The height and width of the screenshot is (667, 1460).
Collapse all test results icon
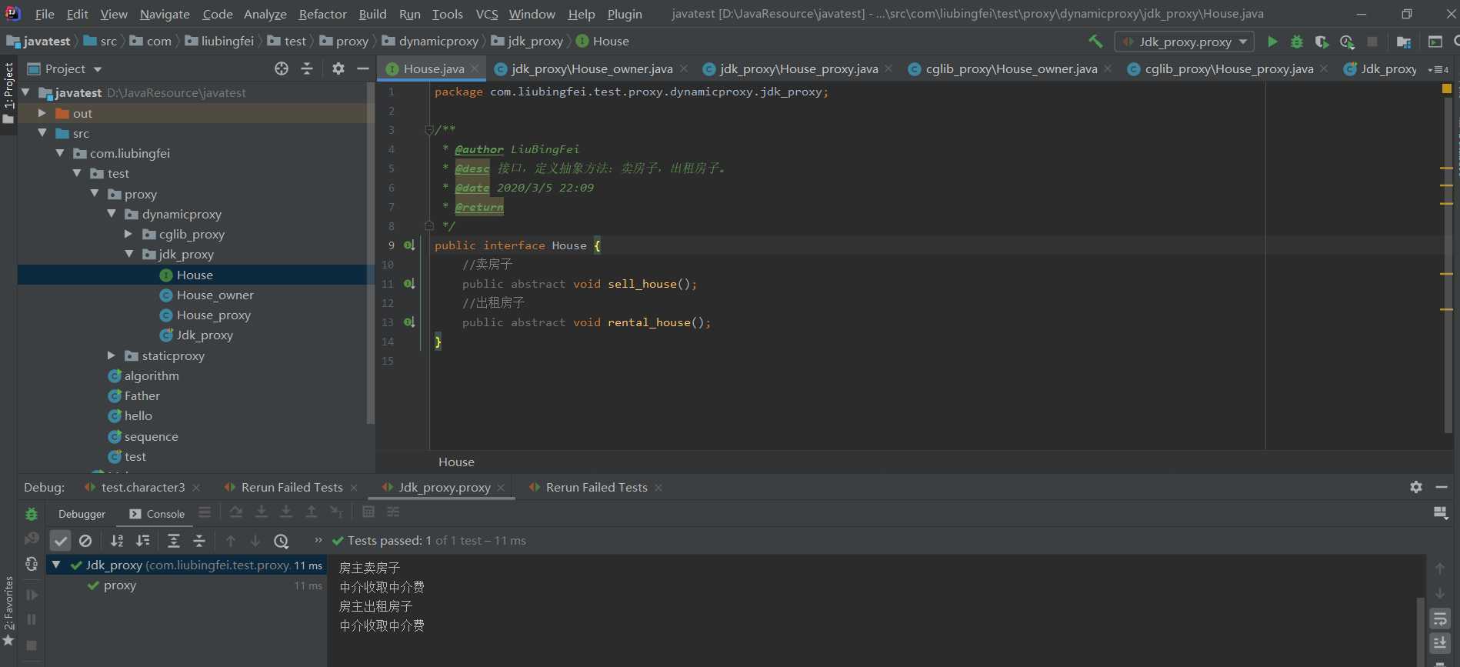[199, 541]
